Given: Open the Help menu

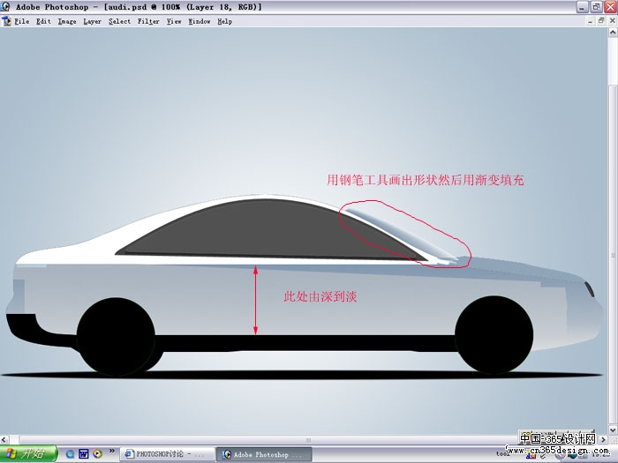Looking at the screenshot, I should click(224, 21).
